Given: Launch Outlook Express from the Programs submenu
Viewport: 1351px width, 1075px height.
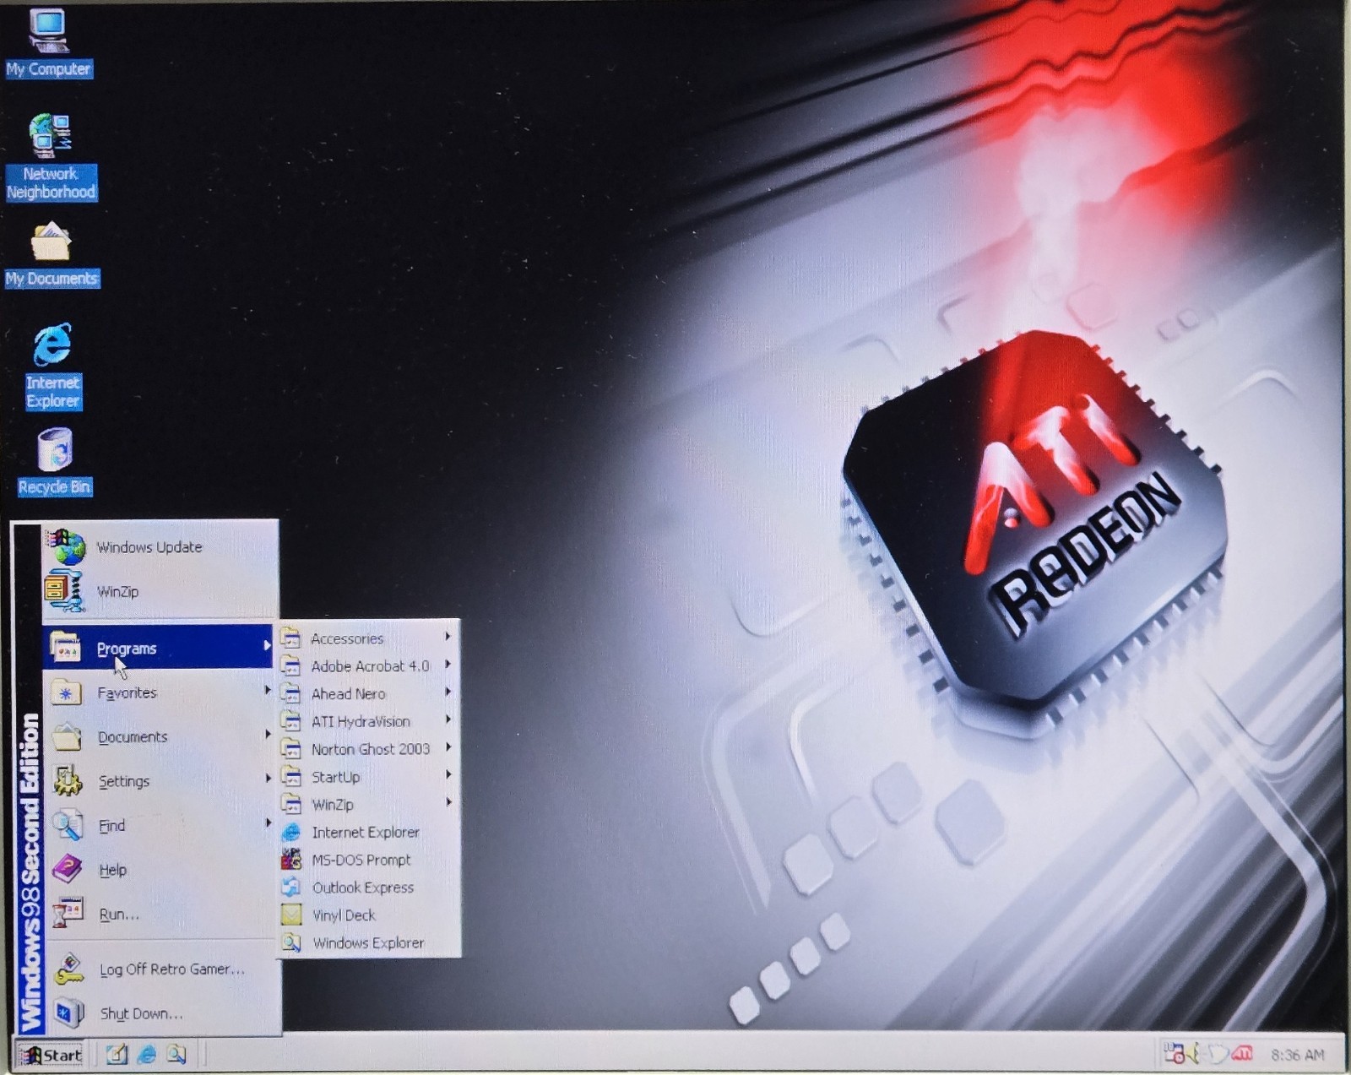Looking at the screenshot, I should coord(370,888).
